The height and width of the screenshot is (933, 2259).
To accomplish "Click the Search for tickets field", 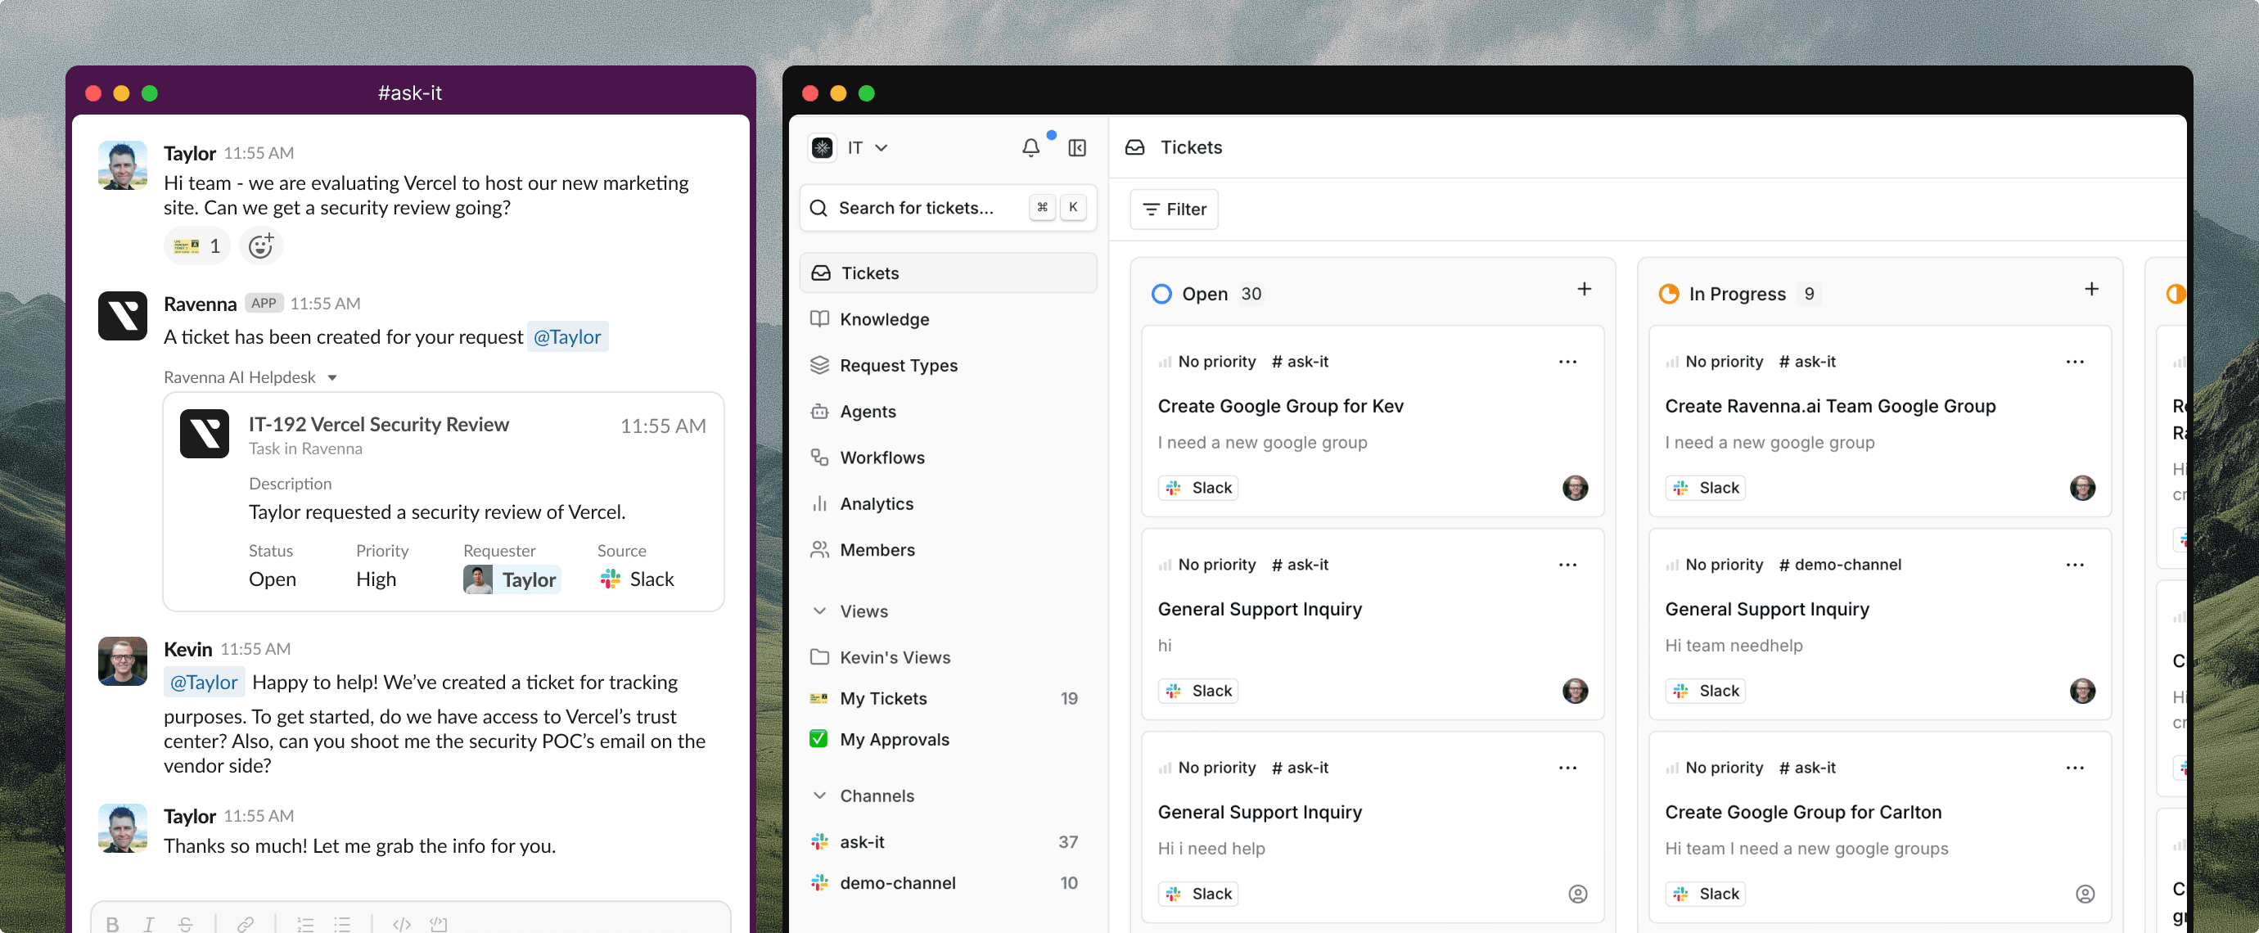I will (917, 208).
